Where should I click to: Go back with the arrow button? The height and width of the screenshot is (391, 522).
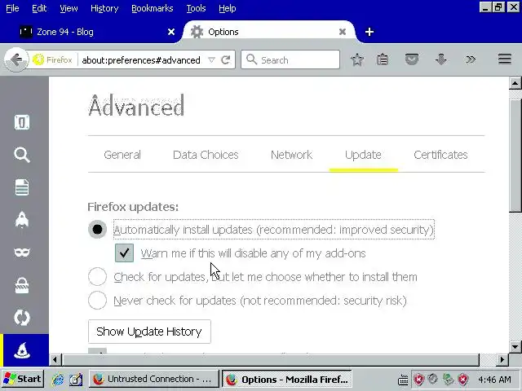[15, 59]
